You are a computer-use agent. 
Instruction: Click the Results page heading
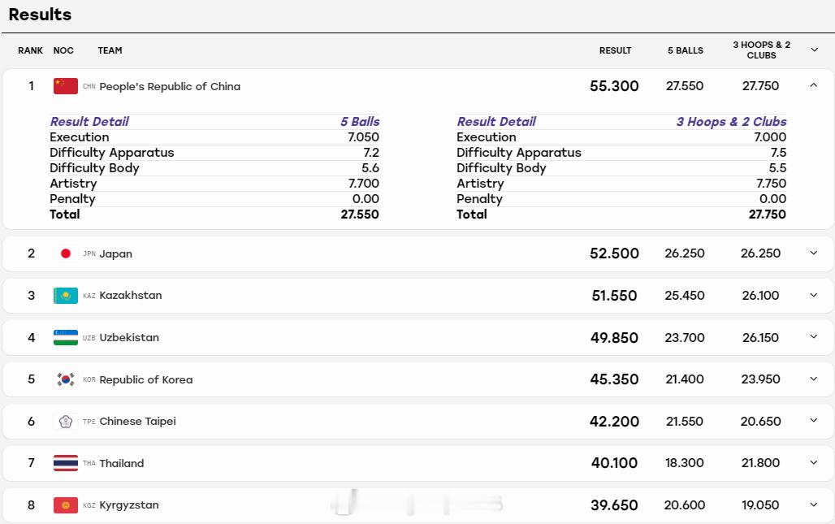pyautogui.click(x=40, y=15)
